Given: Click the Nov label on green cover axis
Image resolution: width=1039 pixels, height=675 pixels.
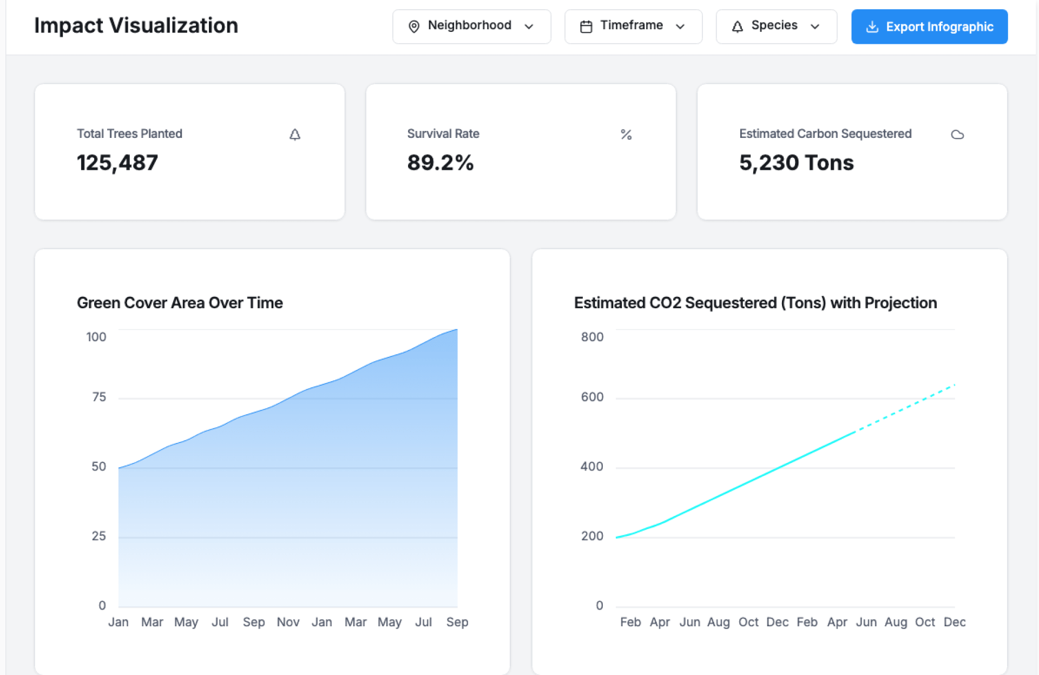Looking at the screenshot, I should pos(288,622).
